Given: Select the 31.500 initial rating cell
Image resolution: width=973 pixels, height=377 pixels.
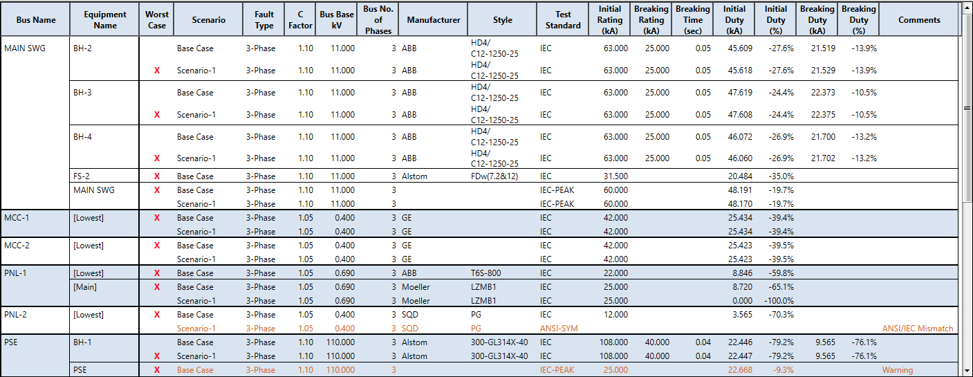Looking at the screenshot, I should point(615,176).
